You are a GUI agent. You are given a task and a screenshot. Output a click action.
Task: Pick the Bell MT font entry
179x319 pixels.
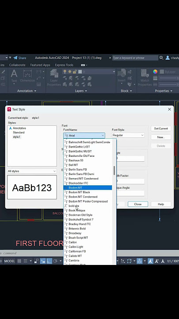coord(88,165)
